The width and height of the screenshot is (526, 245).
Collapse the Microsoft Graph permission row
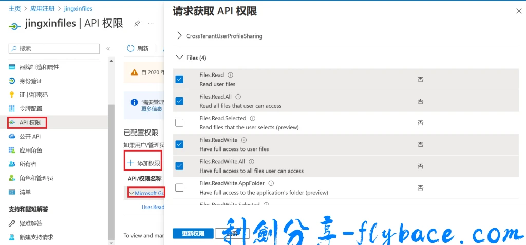131,193
